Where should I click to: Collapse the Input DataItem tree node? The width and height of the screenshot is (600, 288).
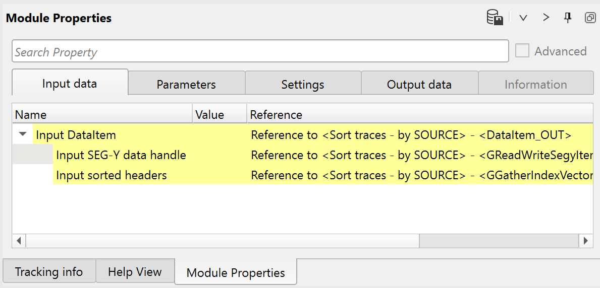point(23,134)
